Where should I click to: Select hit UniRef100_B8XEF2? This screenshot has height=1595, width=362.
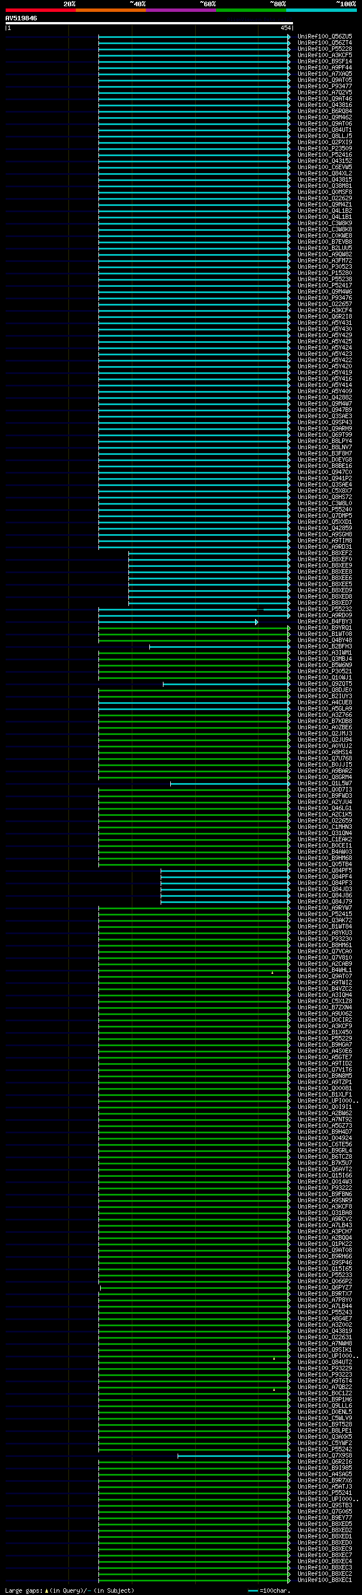324,553
